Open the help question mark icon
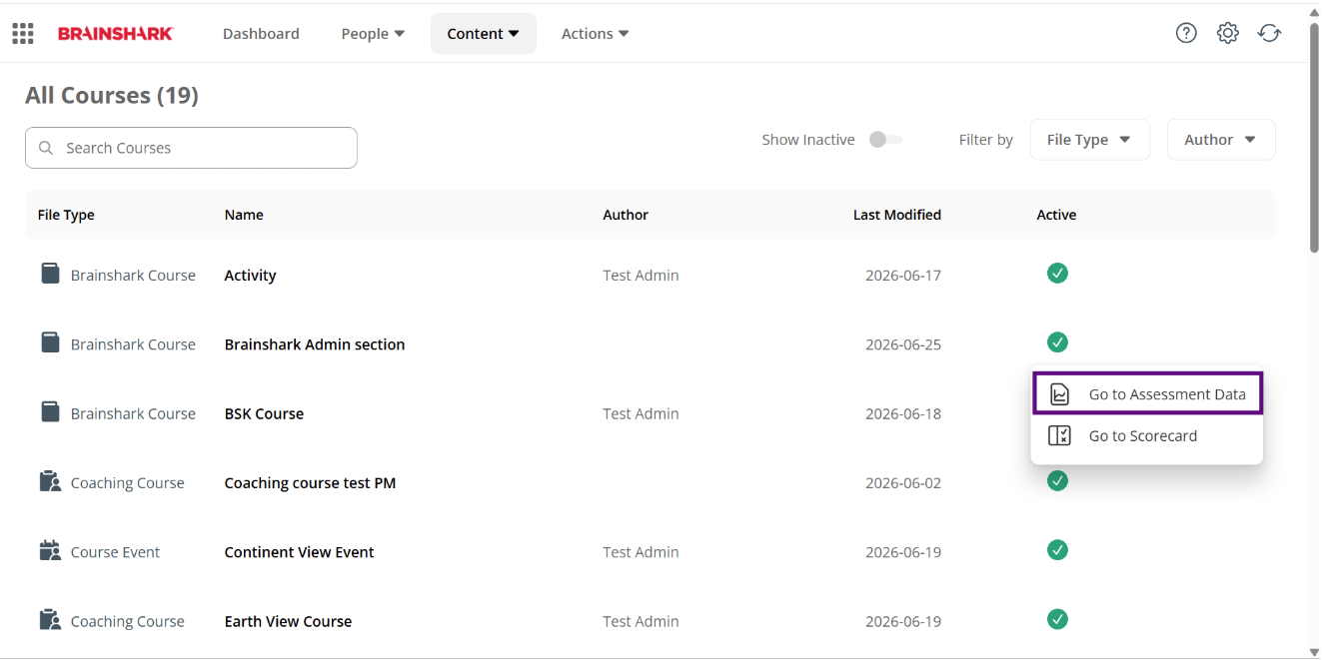This screenshot has height=660, width=1323. click(1186, 33)
